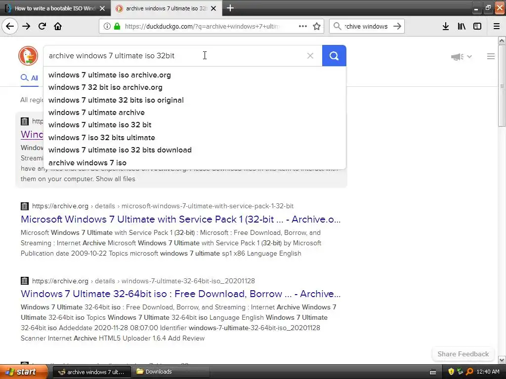
Task: Pick suggestion 'windows 7 ultimate 32 bits iso original'
Action: click(x=116, y=100)
